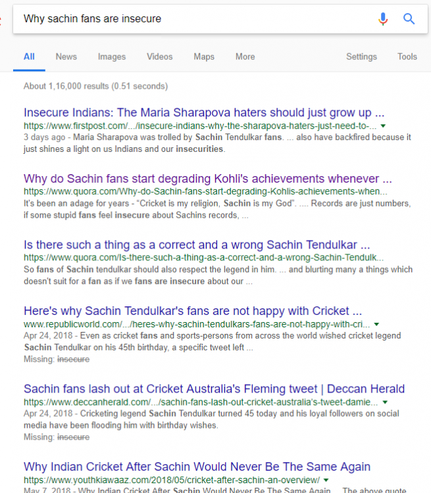This screenshot has height=493, width=431.
Task: Click the firstpost.com green URL text
Action: [x=200, y=126]
